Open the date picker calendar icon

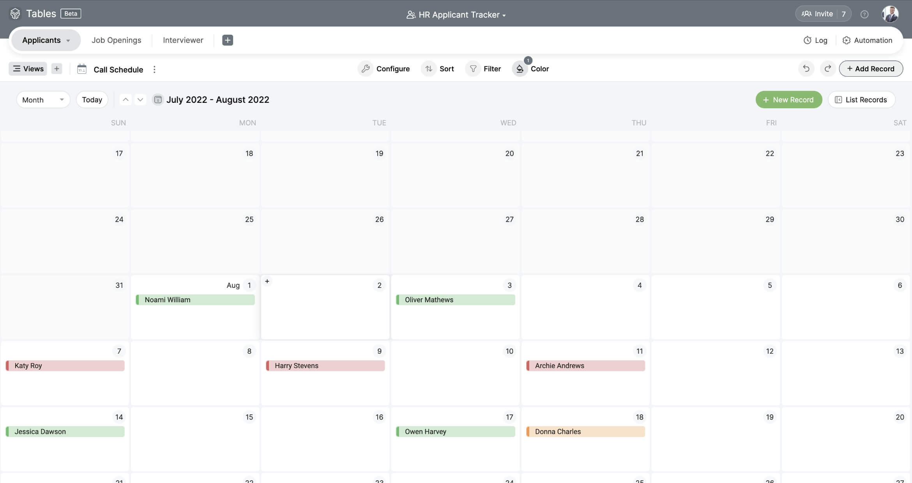click(158, 100)
